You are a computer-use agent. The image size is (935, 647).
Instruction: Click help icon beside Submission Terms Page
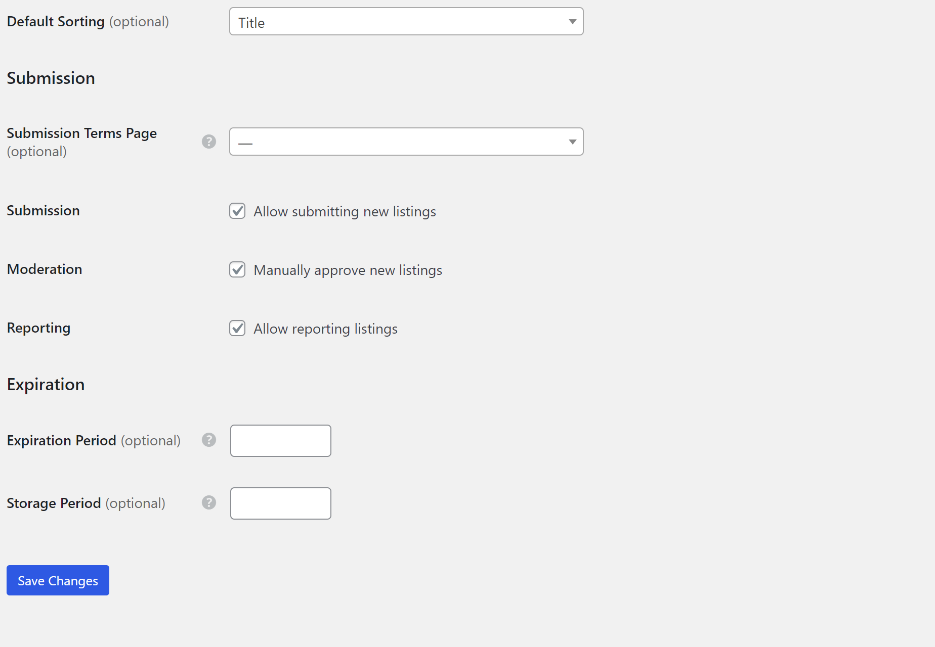pos(209,142)
